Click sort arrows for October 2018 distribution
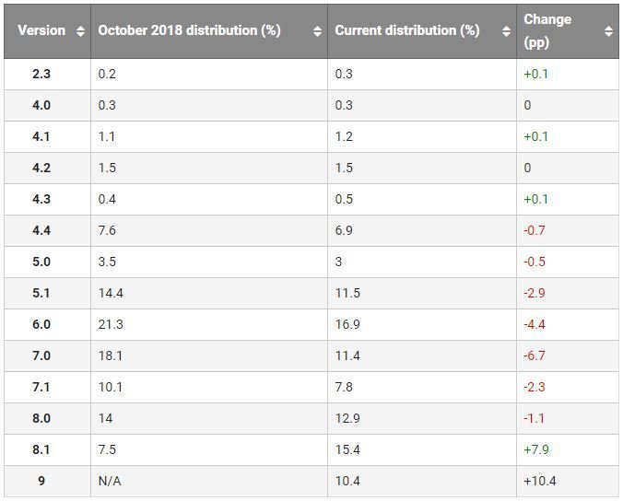 (x=317, y=31)
